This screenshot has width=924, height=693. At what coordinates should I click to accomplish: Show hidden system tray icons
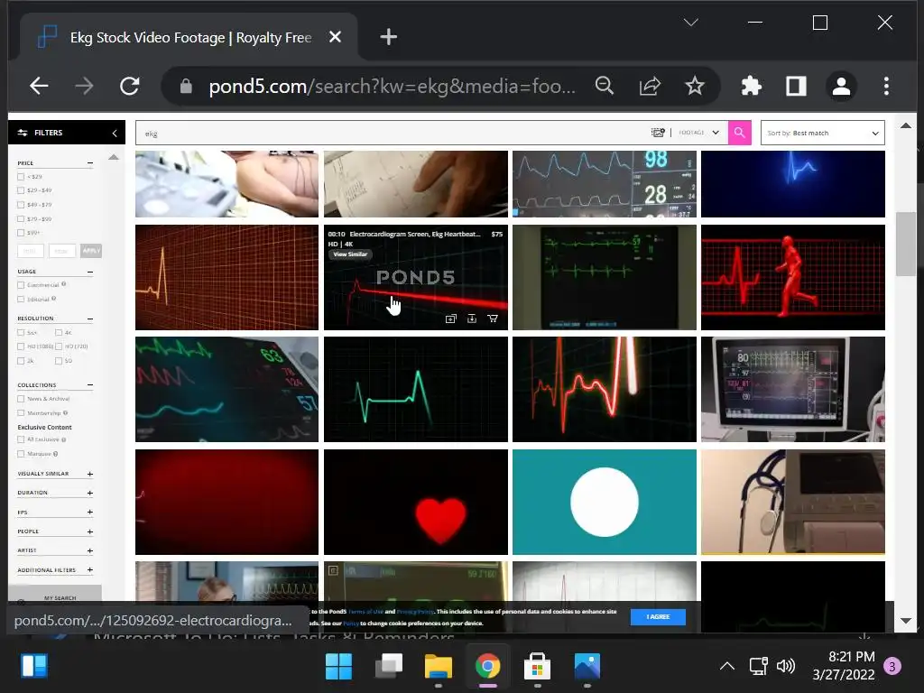click(x=727, y=667)
